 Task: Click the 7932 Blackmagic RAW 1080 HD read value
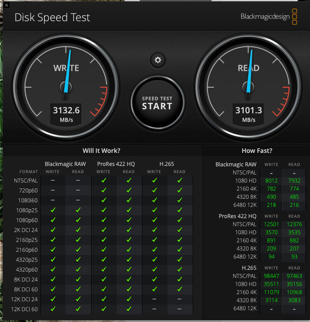pos(294,181)
